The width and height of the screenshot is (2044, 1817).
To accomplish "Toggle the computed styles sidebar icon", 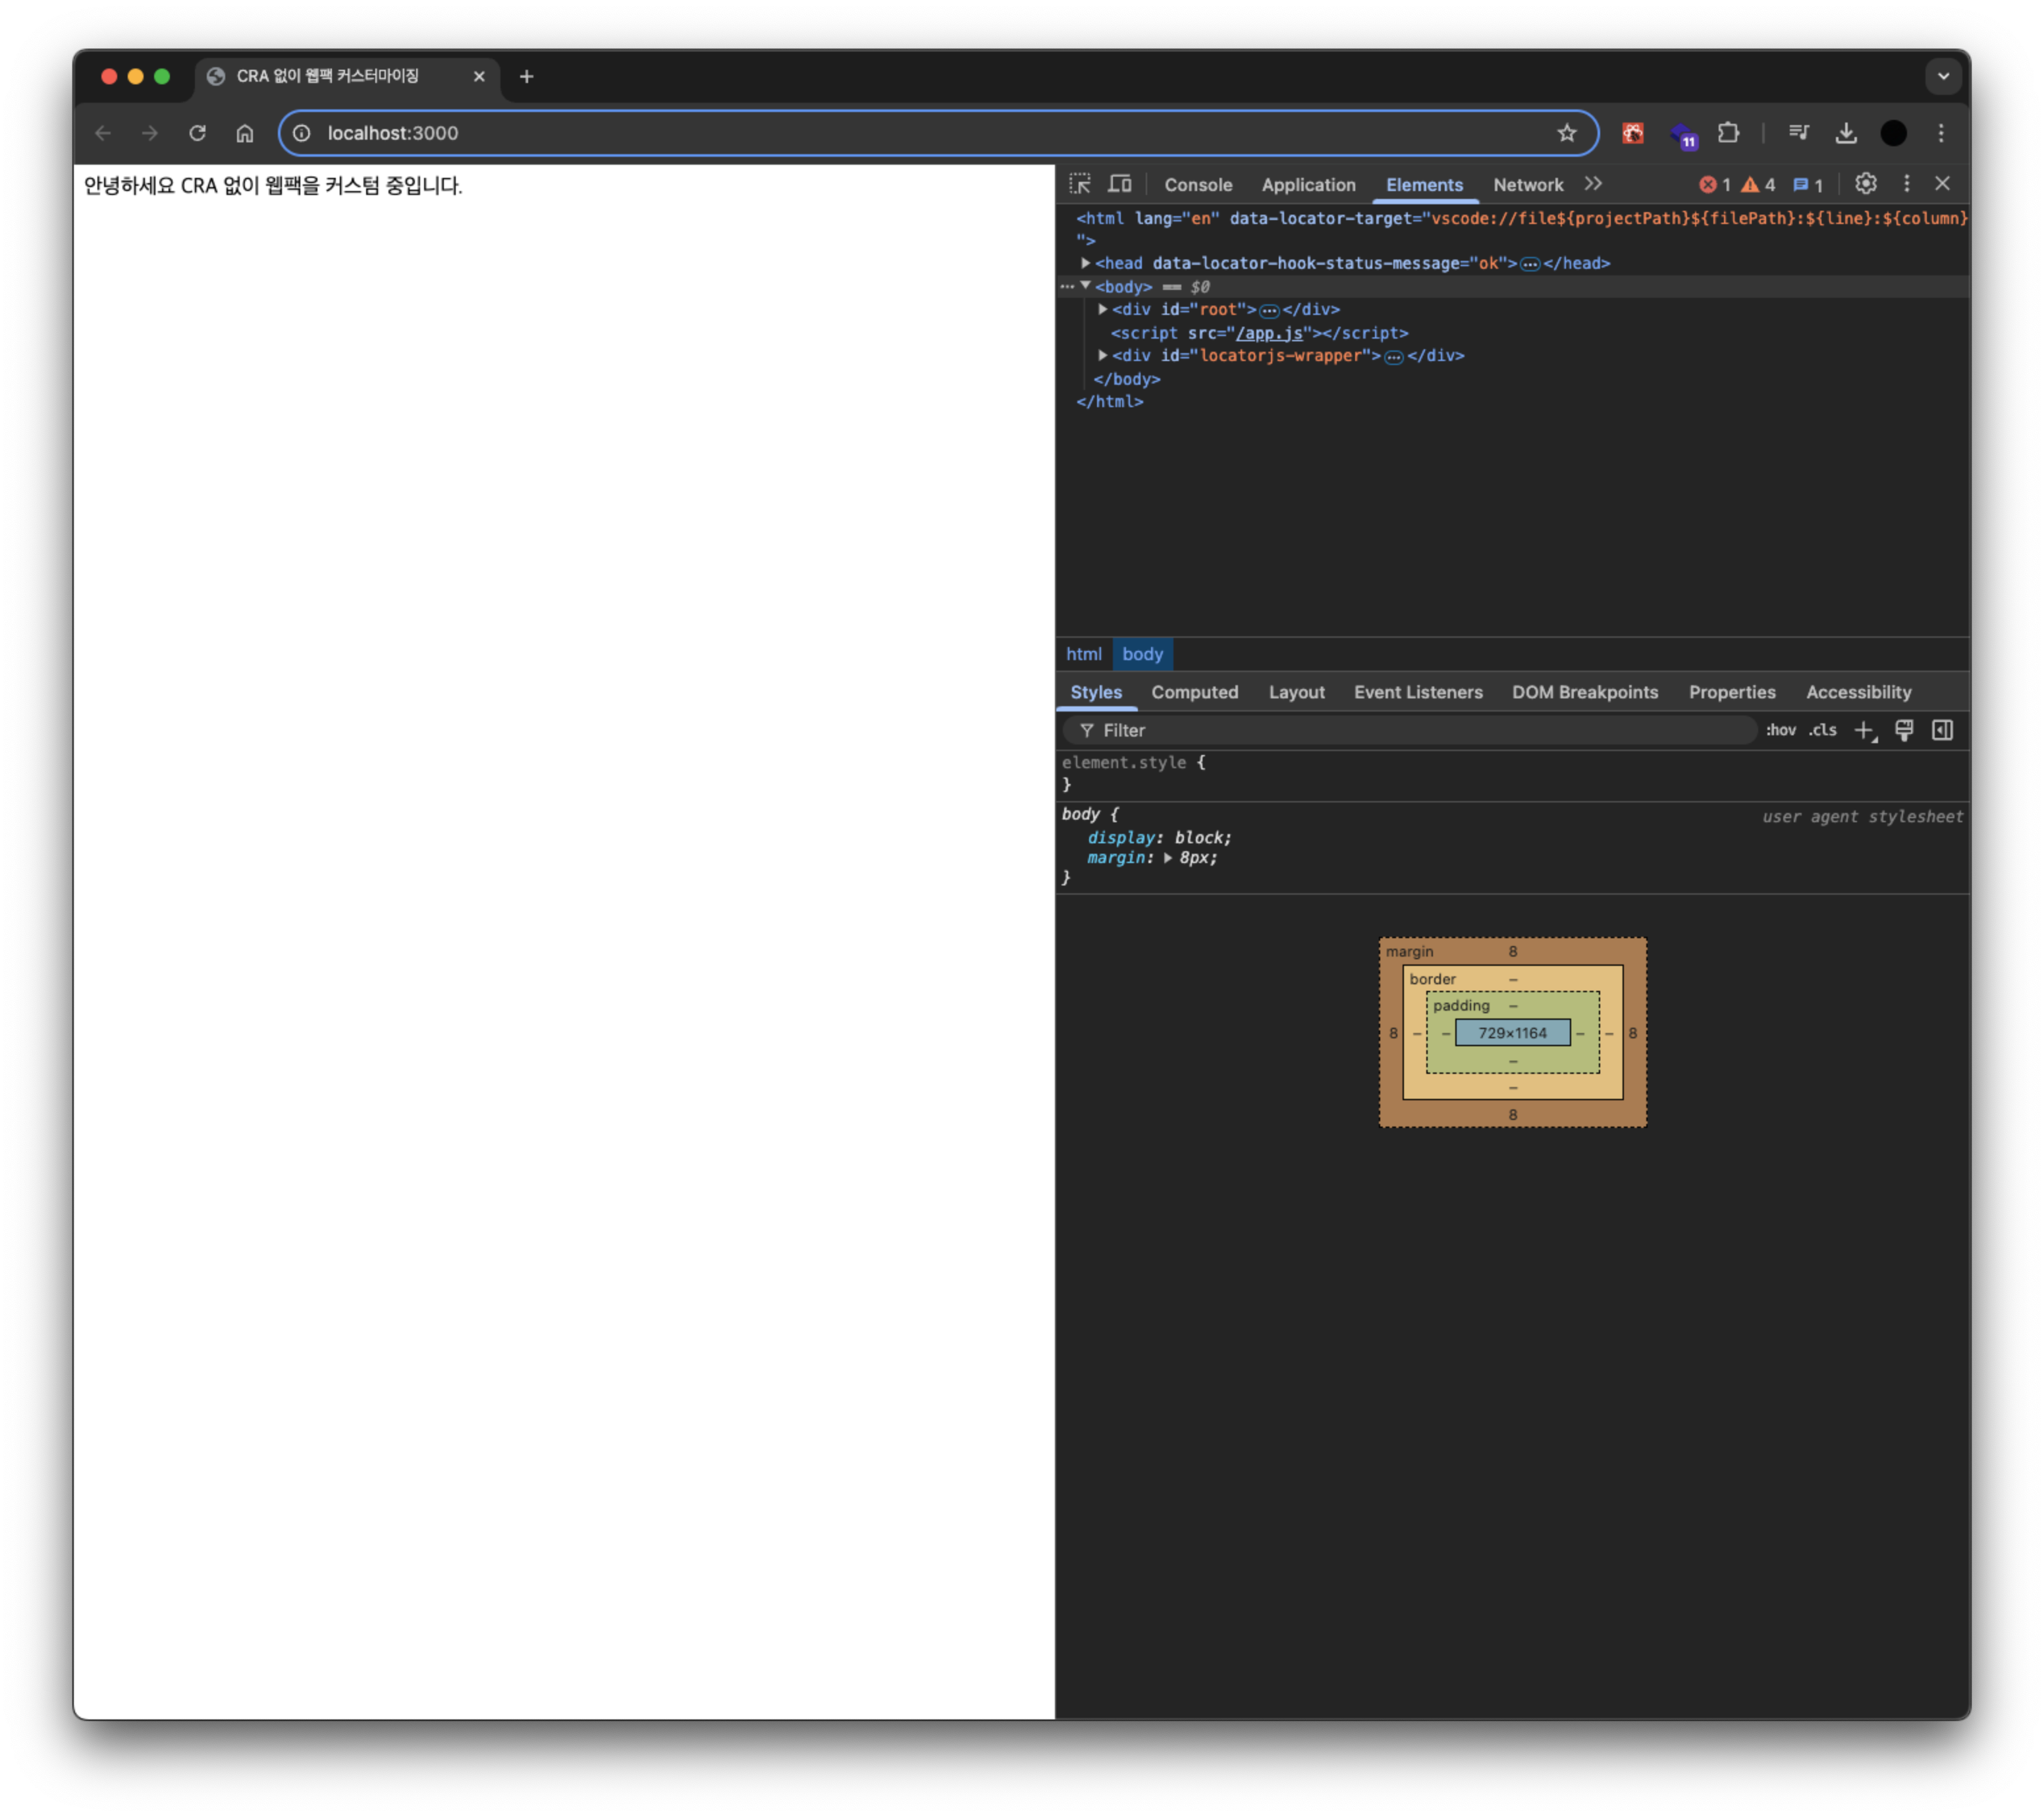I will pos(1942,731).
